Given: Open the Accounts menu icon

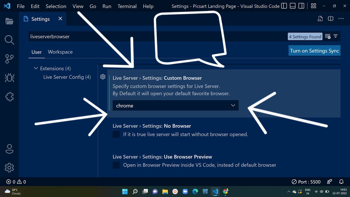Looking at the screenshot, I should [x=9, y=149].
